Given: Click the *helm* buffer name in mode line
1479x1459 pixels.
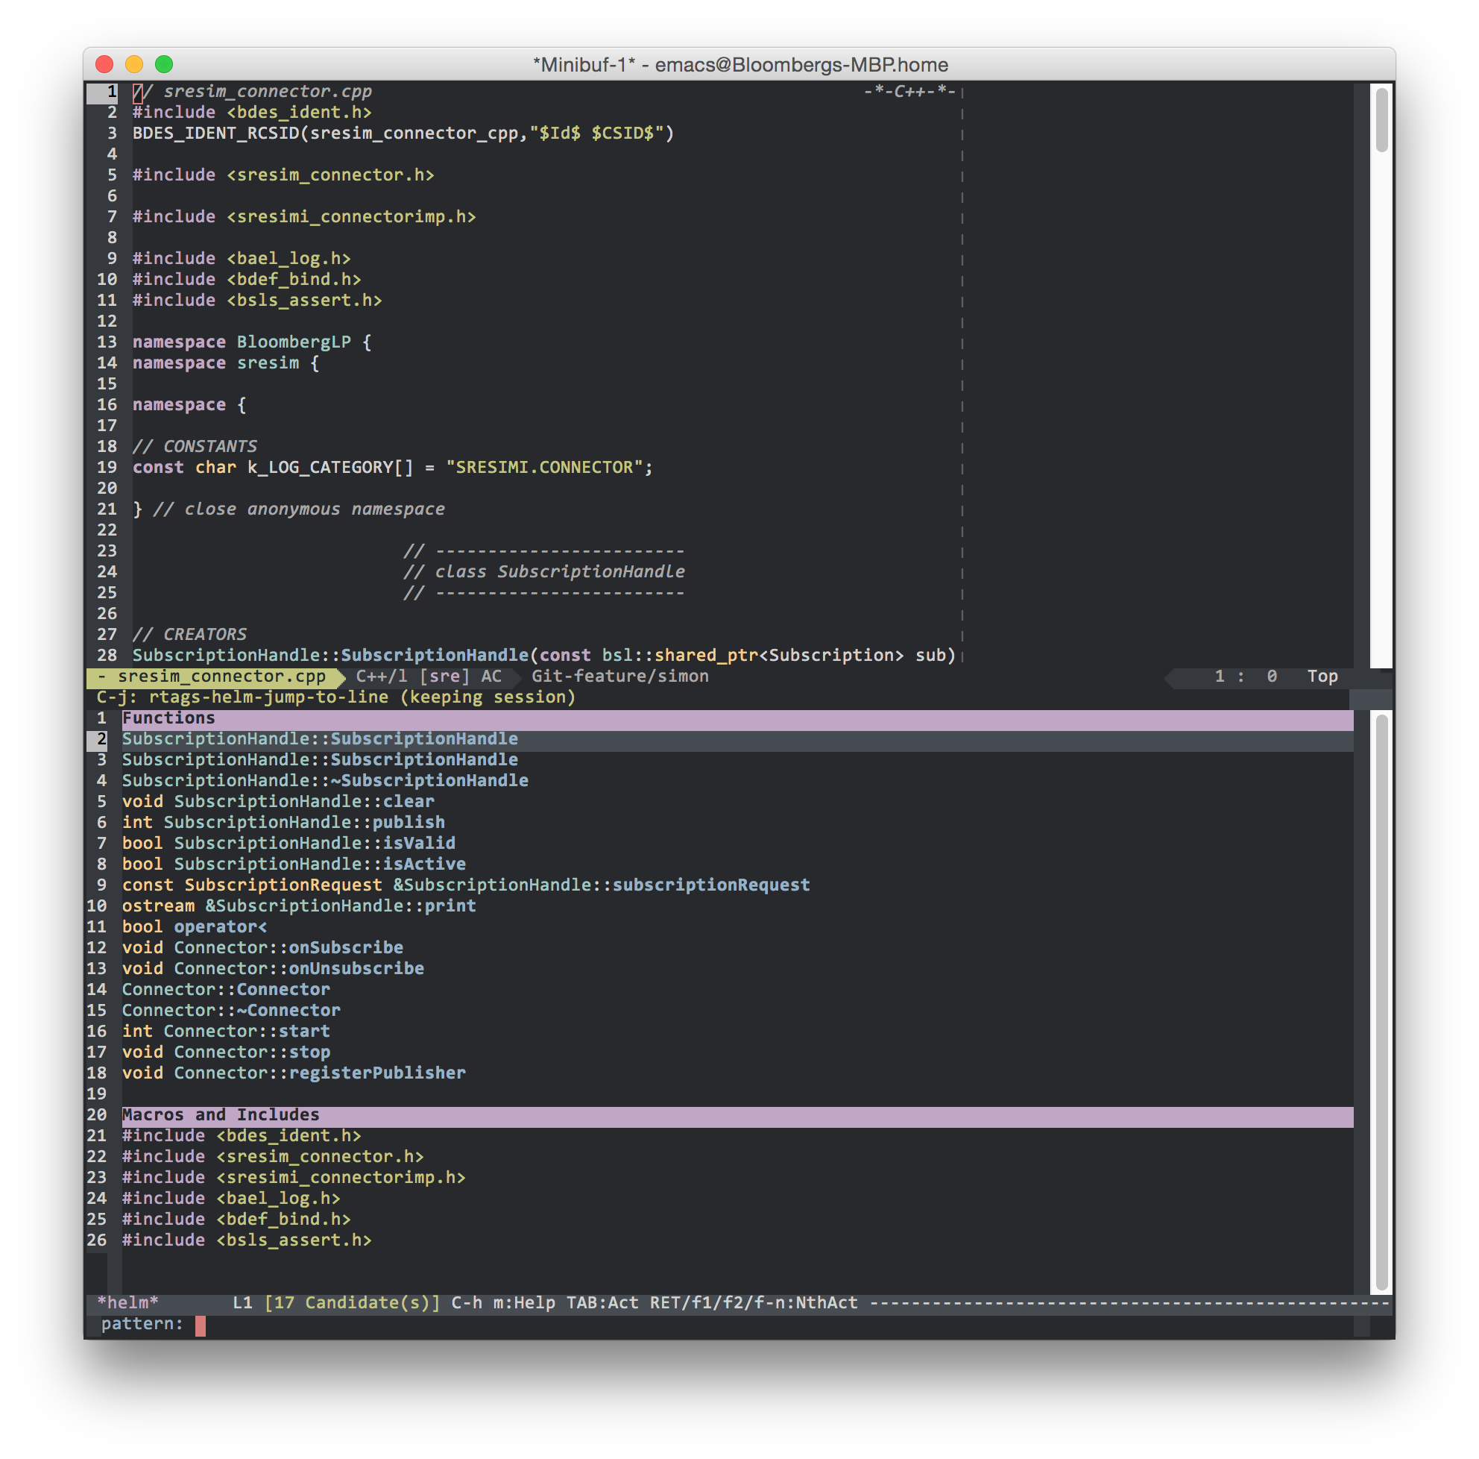Looking at the screenshot, I should (127, 1303).
